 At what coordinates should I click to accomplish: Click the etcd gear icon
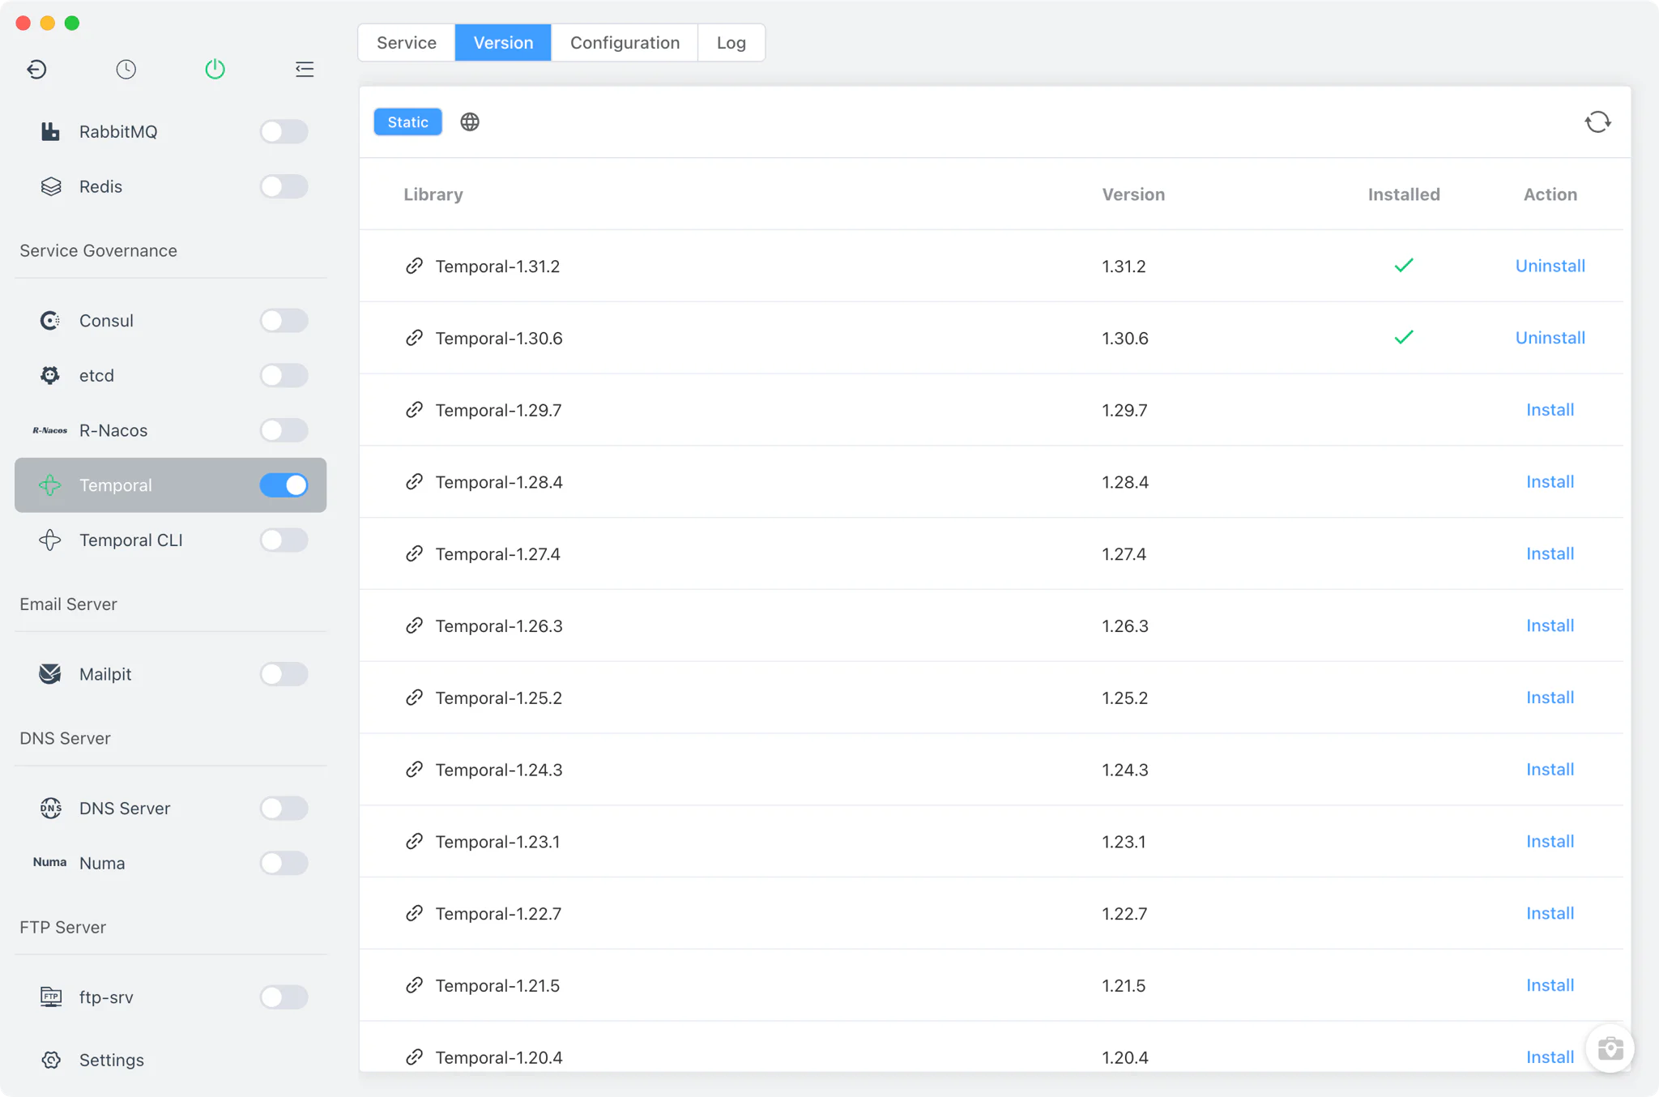tap(50, 375)
